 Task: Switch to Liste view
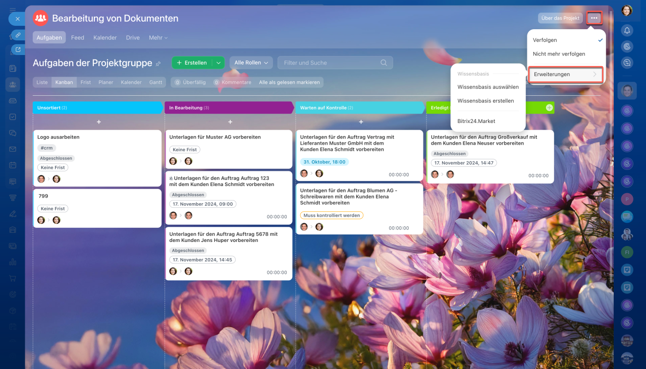(x=42, y=82)
